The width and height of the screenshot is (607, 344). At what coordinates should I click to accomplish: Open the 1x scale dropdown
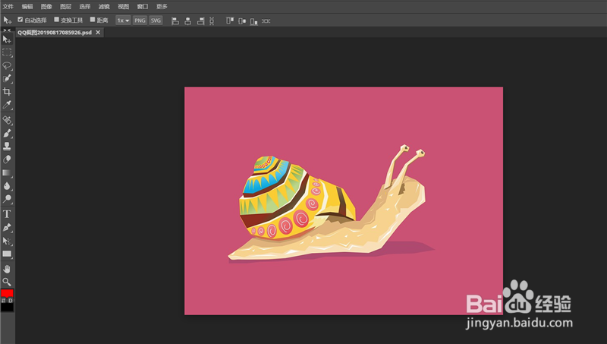[x=122, y=20]
